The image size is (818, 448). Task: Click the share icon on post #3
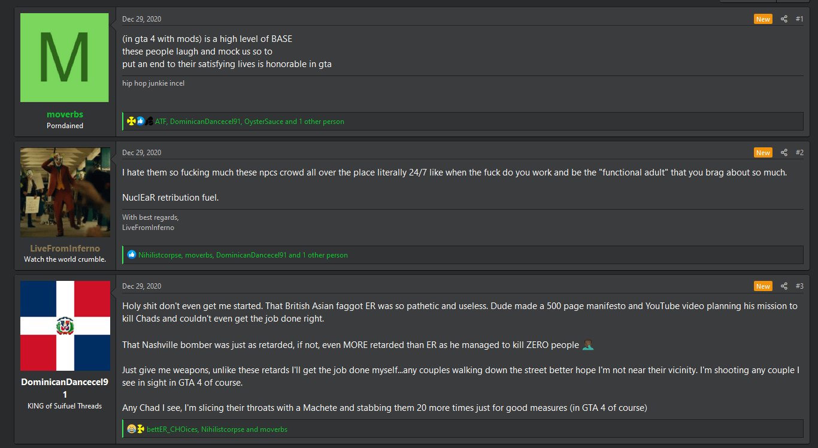(x=784, y=286)
